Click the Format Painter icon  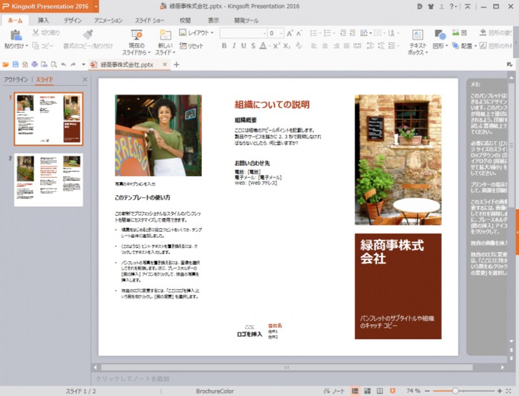[88, 36]
